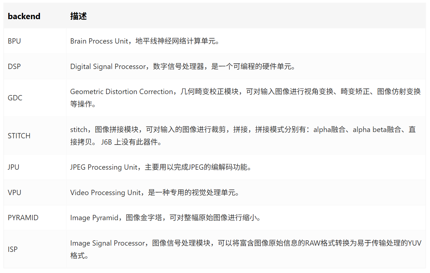Screen dimensions: 430x273
Task: Select the STITCH backend cell
Action: pyautogui.click(x=19, y=136)
